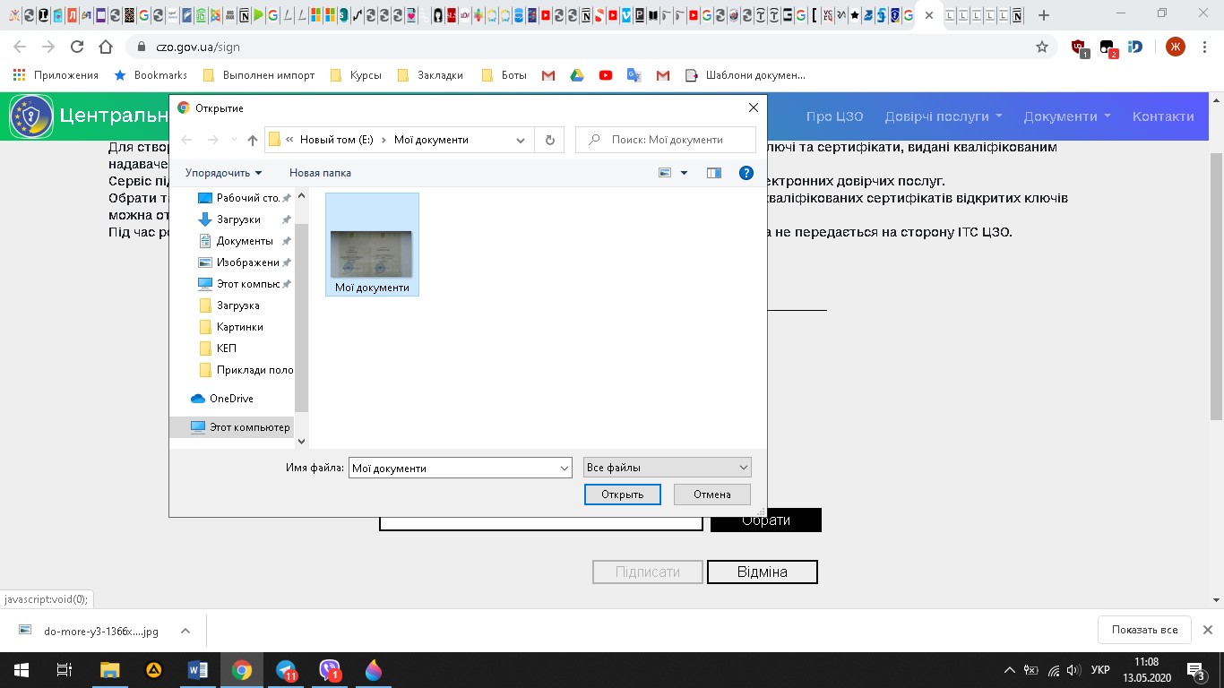Select OneDrive in navigation pane
This screenshot has height=688, width=1224.
231,399
